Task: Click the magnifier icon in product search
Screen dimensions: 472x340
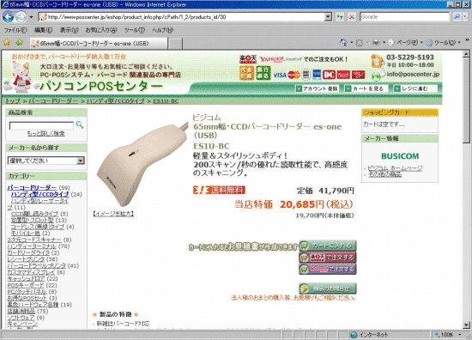Action: (80, 125)
